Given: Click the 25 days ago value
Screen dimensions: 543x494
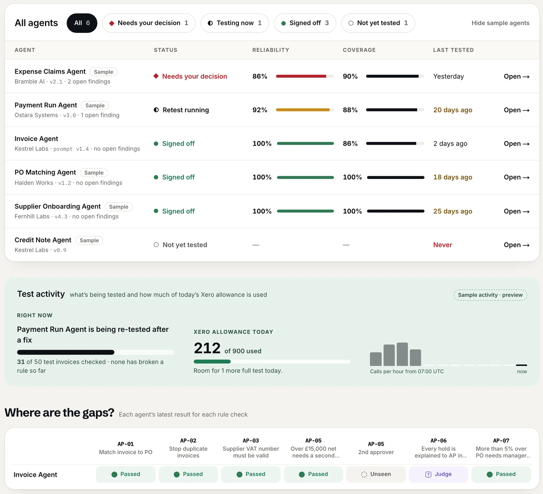Looking at the screenshot, I should [x=453, y=211].
